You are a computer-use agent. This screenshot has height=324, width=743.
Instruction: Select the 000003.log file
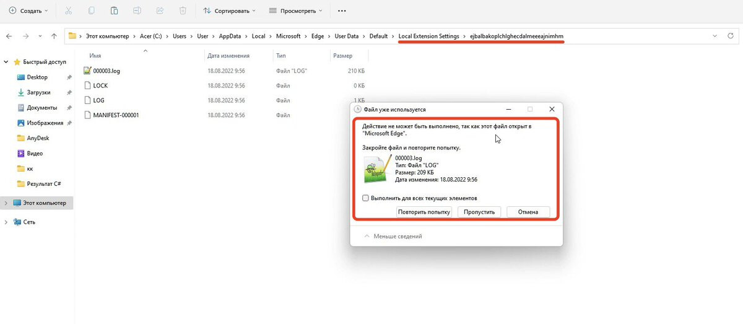click(x=106, y=71)
